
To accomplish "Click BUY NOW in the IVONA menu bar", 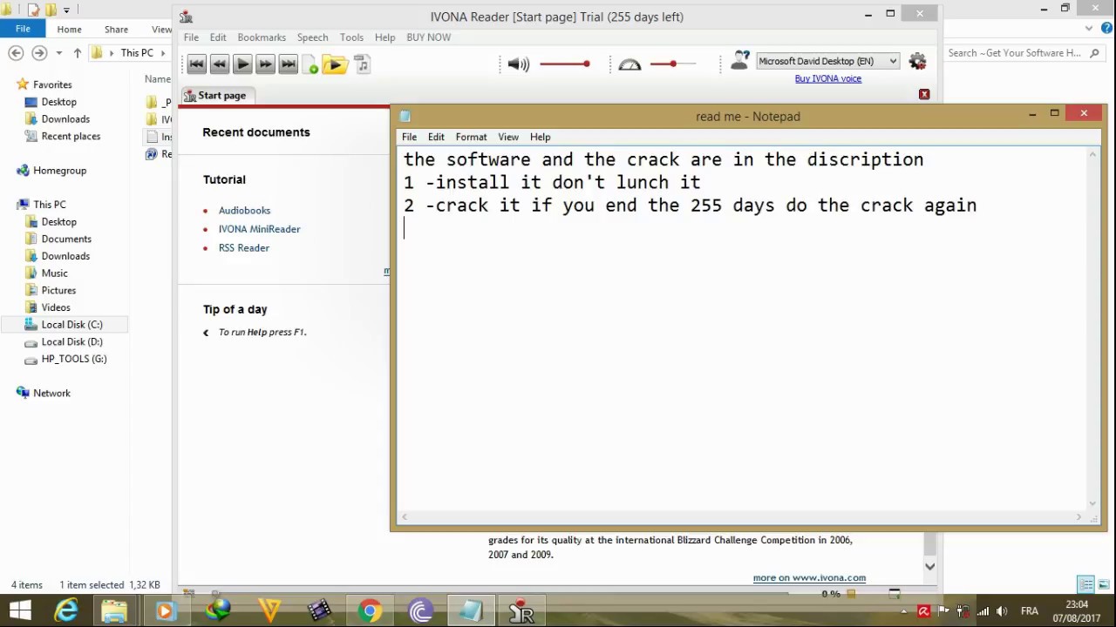I will pos(428,37).
